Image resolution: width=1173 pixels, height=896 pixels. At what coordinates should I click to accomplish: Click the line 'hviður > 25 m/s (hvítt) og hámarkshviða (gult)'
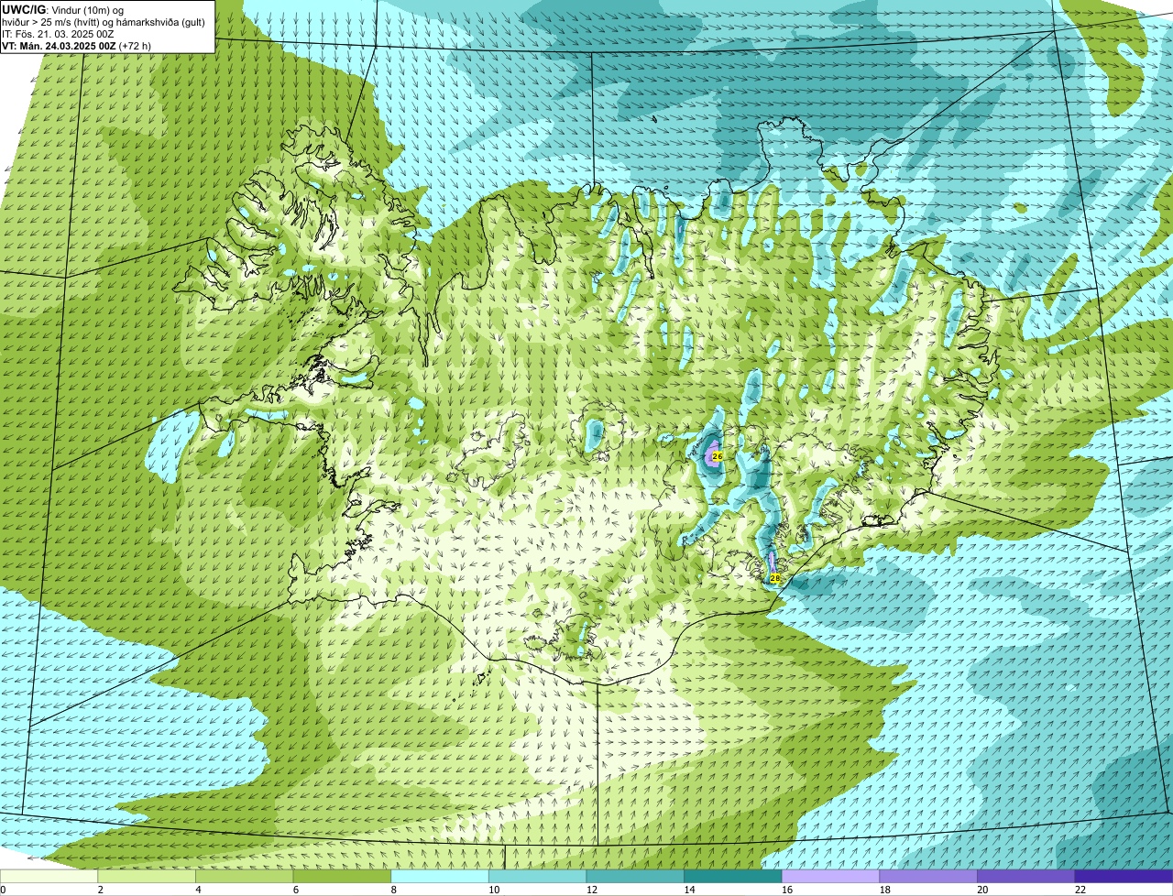click(x=103, y=22)
